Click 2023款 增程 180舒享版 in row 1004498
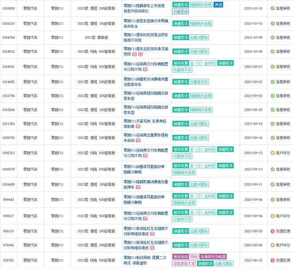 [x=96, y=184]
